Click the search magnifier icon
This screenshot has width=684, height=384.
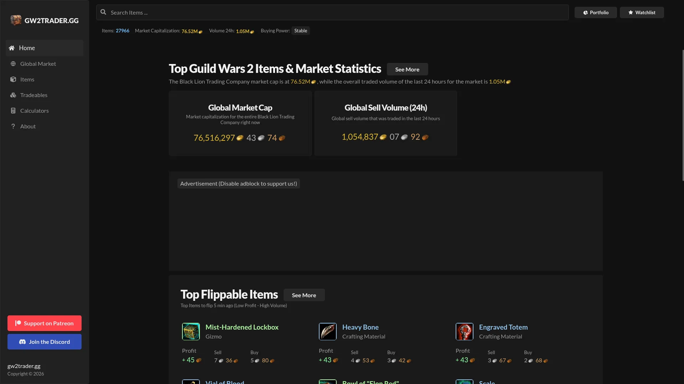click(103, 12)
